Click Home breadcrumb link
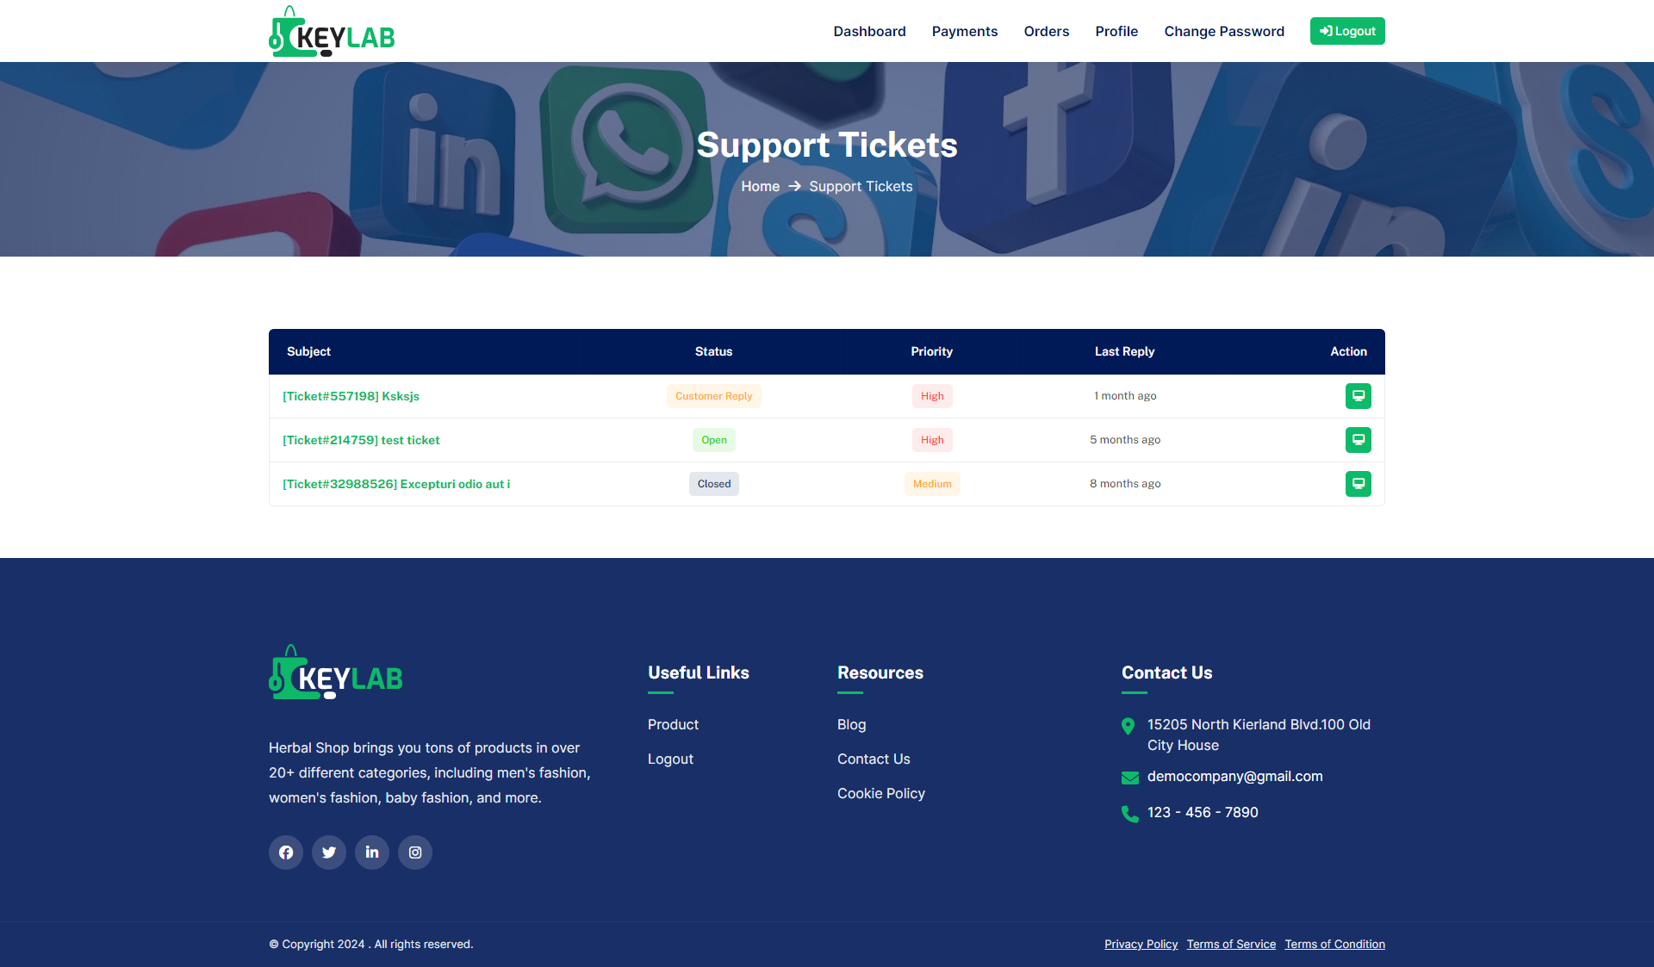This screenshot has height=967, width=1654. 760,186
